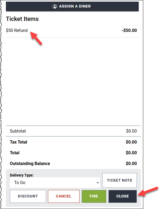The width and height of the screenshot is (162, 209).
Task: Click the Total $0.00 value
Action: point(131,153)
